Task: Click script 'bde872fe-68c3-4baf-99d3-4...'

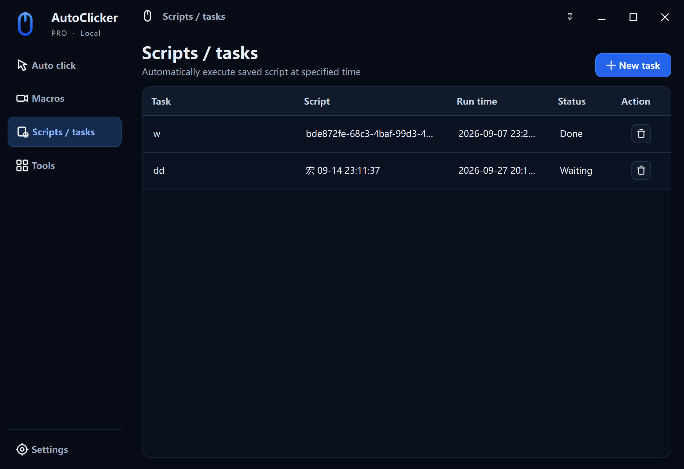Action: point(369,134)
